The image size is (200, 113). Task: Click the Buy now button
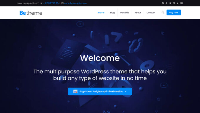[x=174, y=13]
